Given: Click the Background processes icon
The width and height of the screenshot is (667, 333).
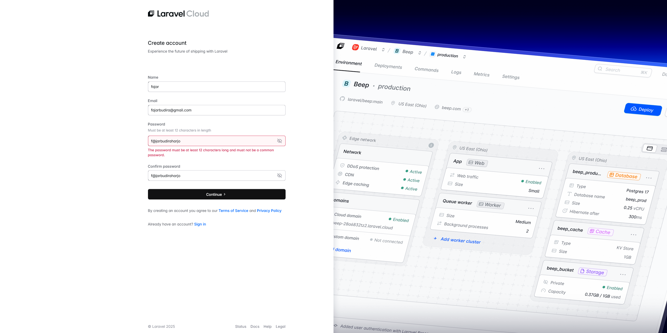Looking at the screenshot, I should tap(439, 223).
